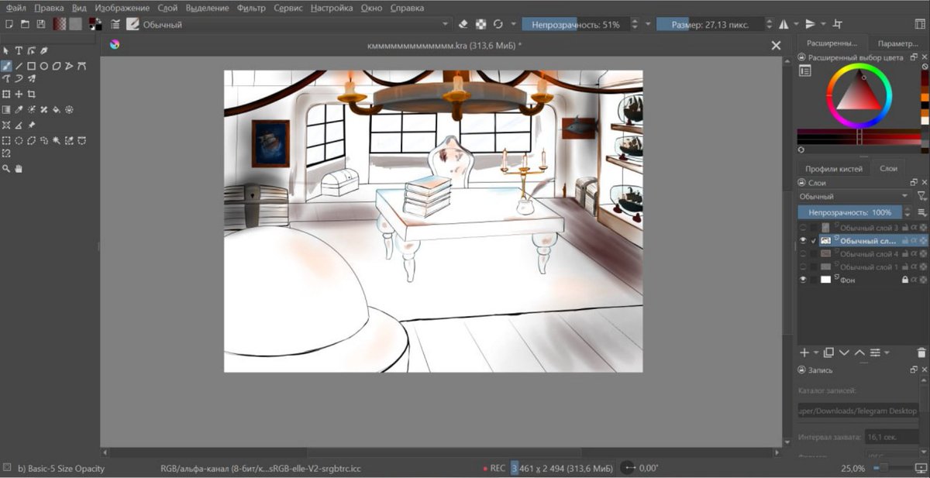This screenshot has height=478, width=930.
Task: Choose the Ellipse shape tool
Action: coord(44,66)
